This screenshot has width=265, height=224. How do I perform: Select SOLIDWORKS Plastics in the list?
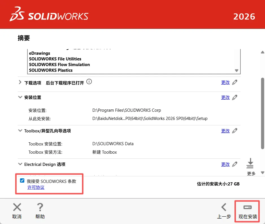click(x=51, y=70)
